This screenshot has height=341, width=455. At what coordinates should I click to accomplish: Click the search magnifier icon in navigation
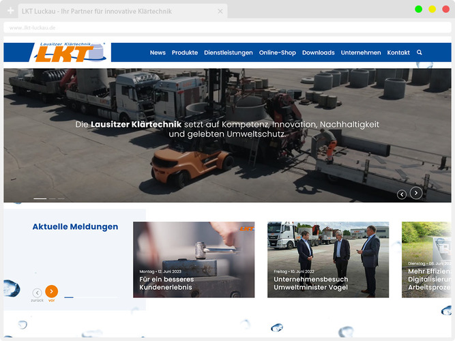(x=419, y=53)
